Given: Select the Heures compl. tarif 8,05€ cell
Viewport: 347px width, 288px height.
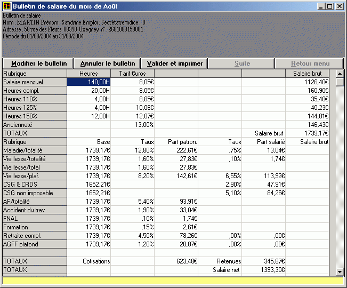Looking at the screenshot, I should point(132,91).
